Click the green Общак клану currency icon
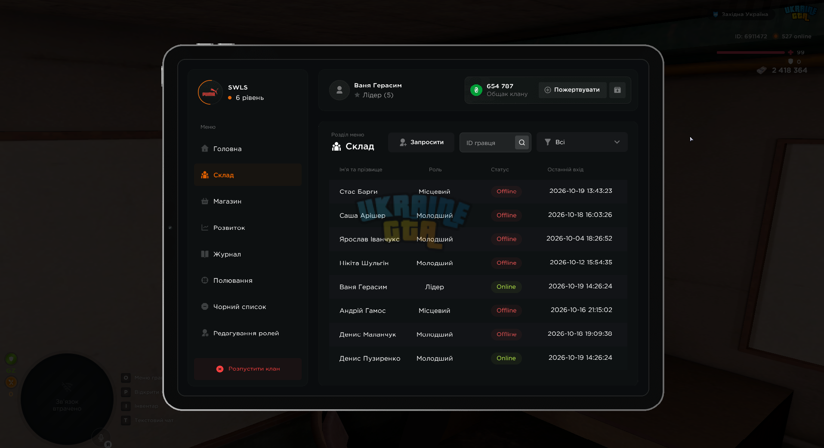Screen dimensions: 824x448 click(476, 90)
